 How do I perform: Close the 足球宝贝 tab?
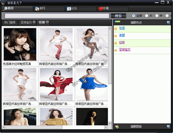[34, 22]
